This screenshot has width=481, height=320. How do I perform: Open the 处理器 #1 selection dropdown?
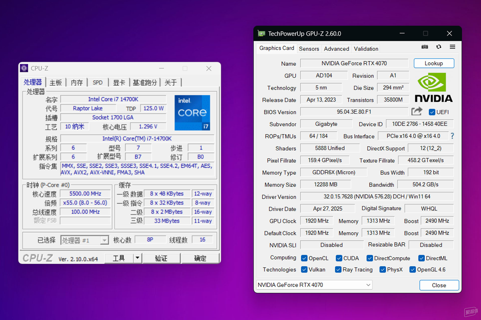[x=84, y=240]
